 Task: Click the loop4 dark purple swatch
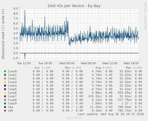pos(5,86)
